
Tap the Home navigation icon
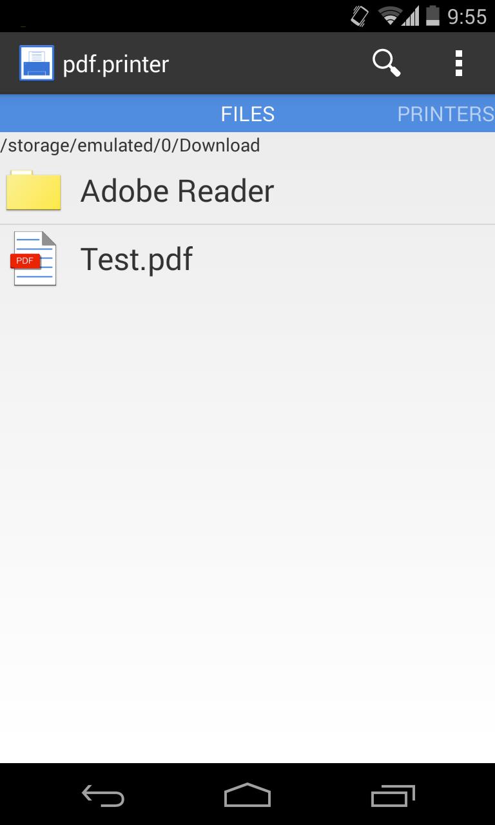247,796
